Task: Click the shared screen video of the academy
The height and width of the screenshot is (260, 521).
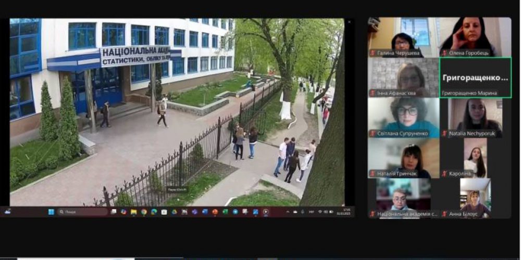Action: click(x=177, y=112)
